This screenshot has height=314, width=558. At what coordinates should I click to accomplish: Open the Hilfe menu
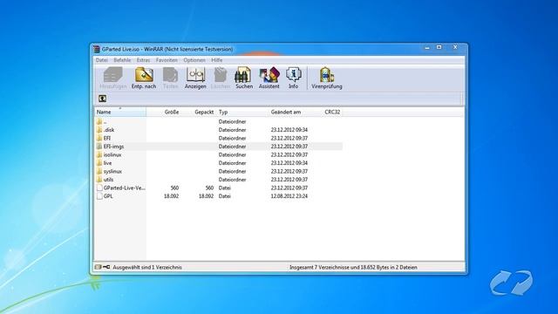[217, 60]
